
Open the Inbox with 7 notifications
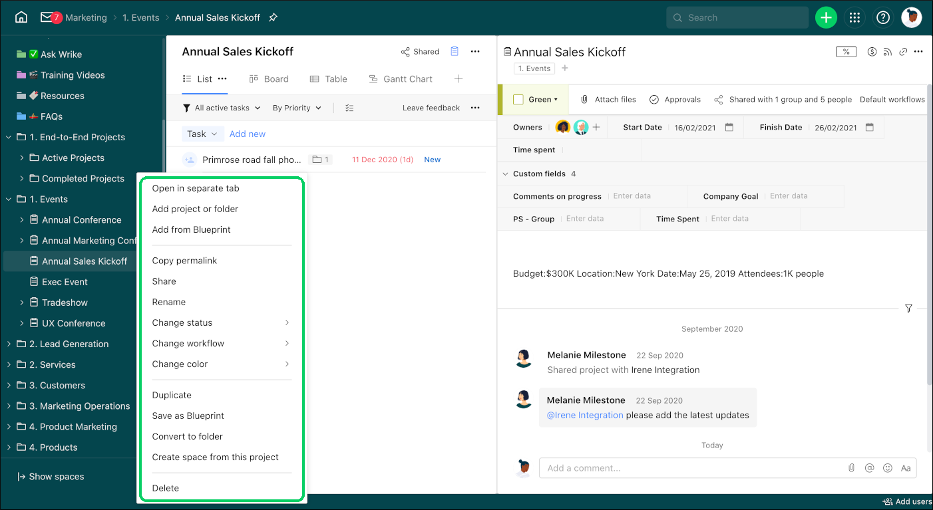click(x=51, y=17)
